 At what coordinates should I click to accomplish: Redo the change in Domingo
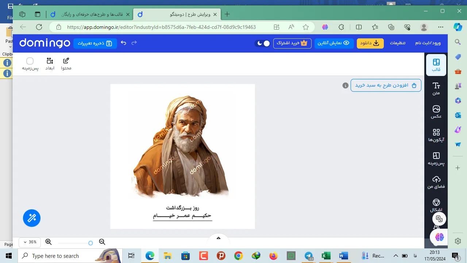pos(134,43)
